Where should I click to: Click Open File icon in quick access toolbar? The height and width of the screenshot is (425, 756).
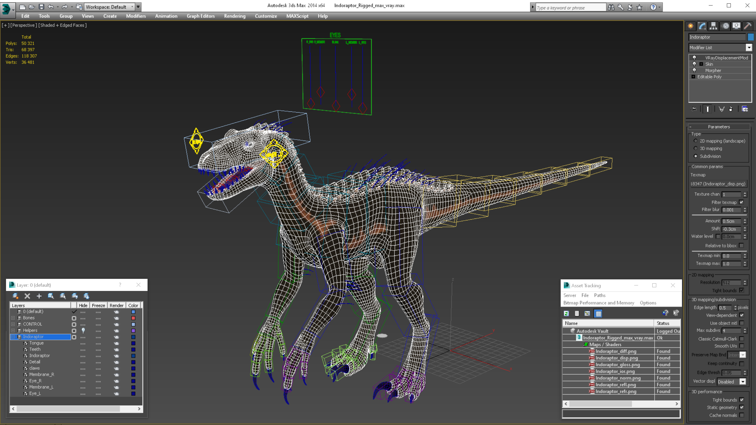click(x=32, y=7)
